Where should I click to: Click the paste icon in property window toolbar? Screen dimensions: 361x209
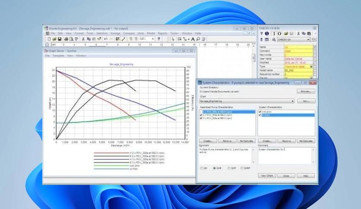point(309,34)
